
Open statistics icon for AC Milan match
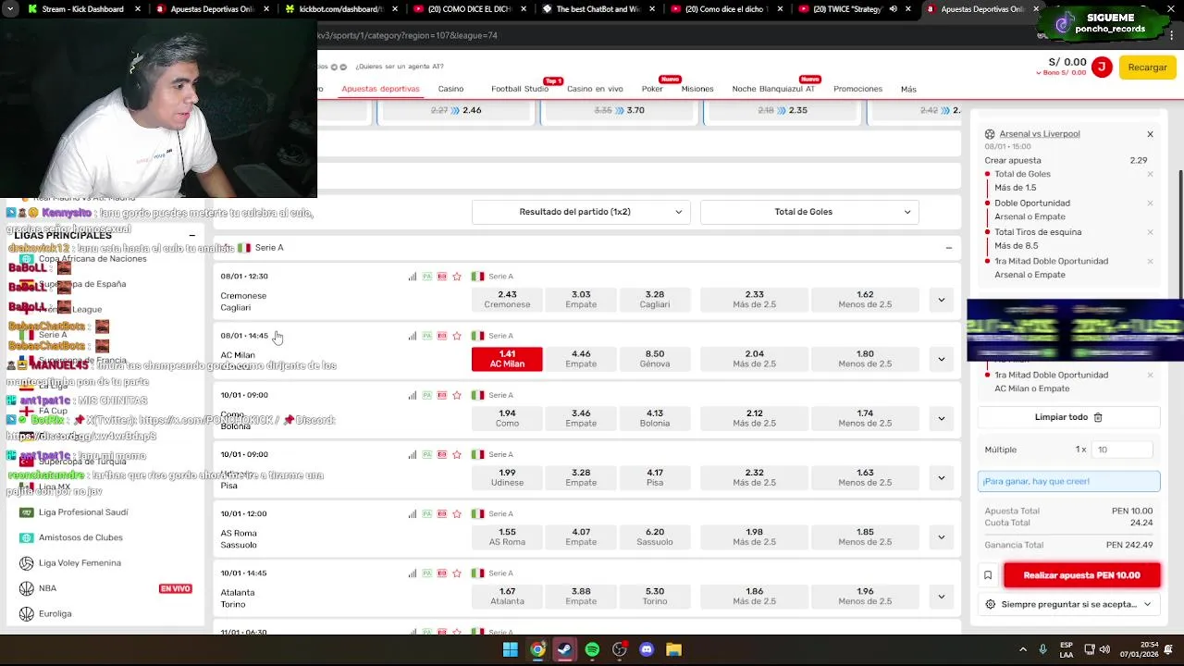(x=413, y=336)
